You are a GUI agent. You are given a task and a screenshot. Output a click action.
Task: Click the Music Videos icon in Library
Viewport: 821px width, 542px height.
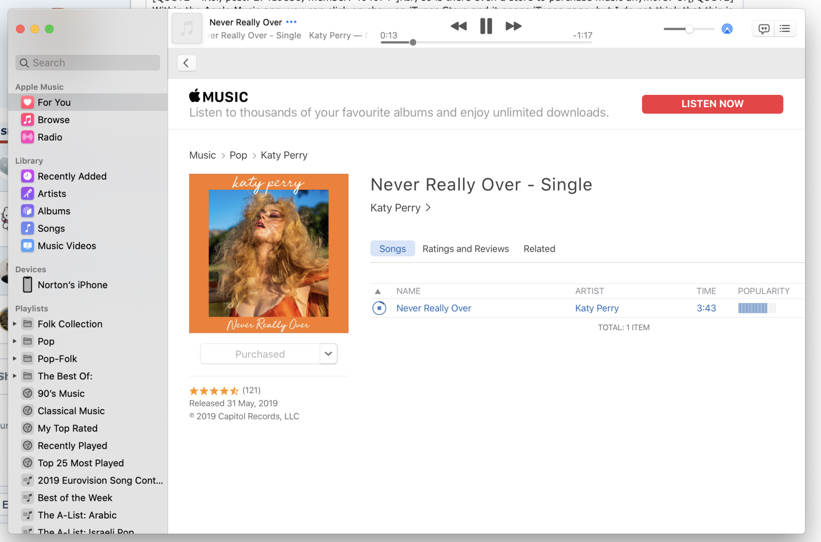28,246
